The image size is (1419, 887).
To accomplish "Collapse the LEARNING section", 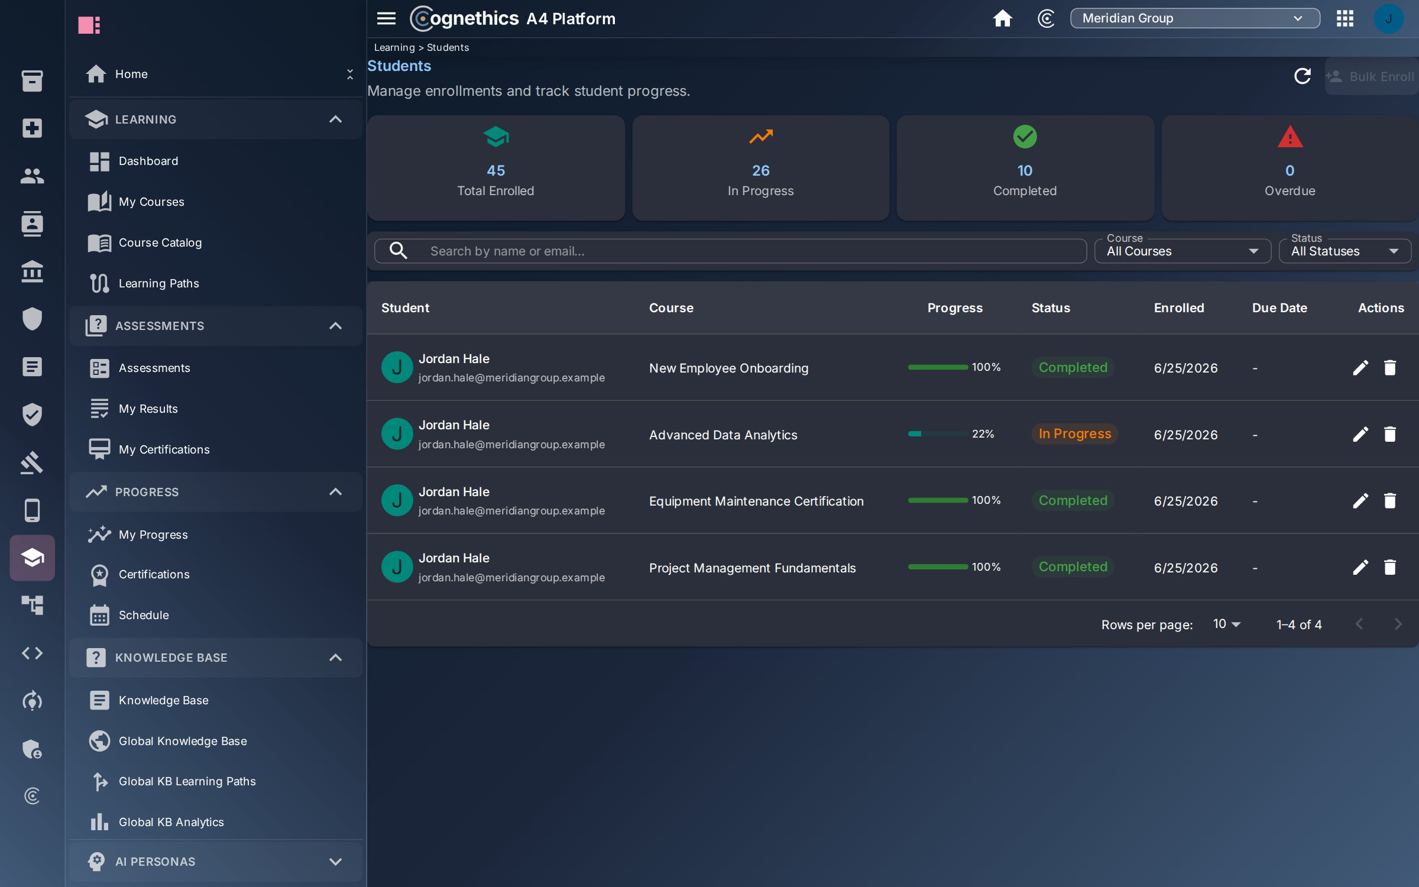I will pyautogui.click(x=335, y=119).
